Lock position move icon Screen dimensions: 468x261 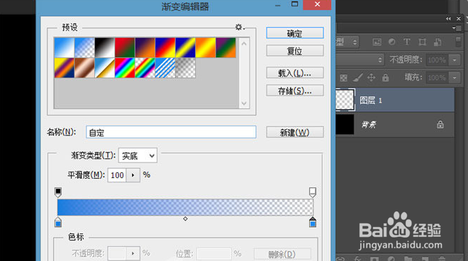click(371, 77)
